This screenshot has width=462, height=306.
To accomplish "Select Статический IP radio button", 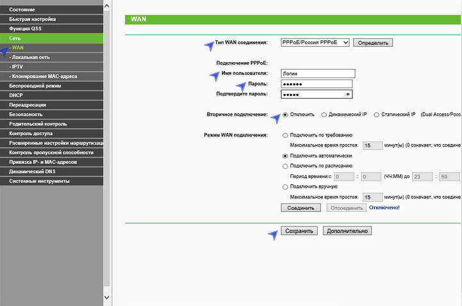I will 376,115.
